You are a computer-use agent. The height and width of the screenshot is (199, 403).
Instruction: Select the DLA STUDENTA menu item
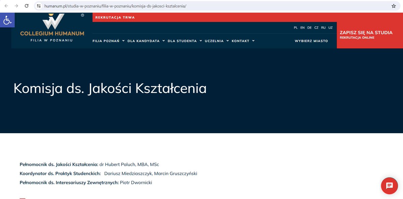[x=182, y=41]
